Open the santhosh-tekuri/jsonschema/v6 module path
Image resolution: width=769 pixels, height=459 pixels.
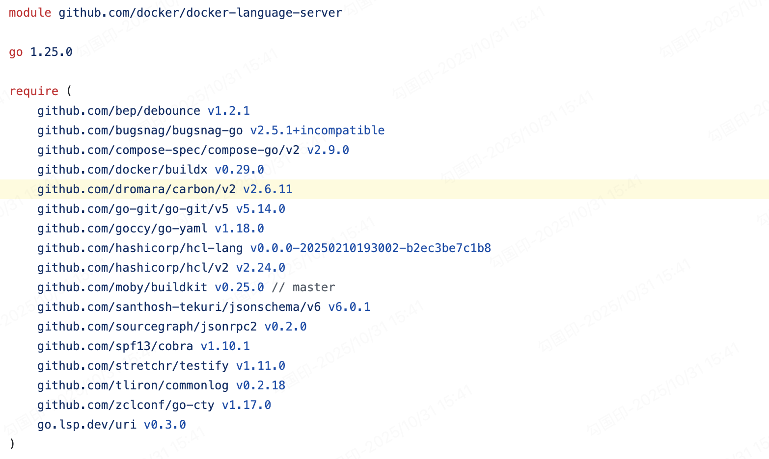click(179, 307)
